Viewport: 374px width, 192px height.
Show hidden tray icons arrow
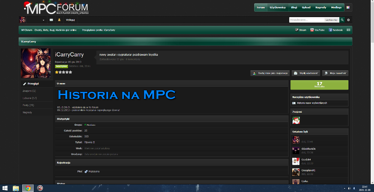345,188
